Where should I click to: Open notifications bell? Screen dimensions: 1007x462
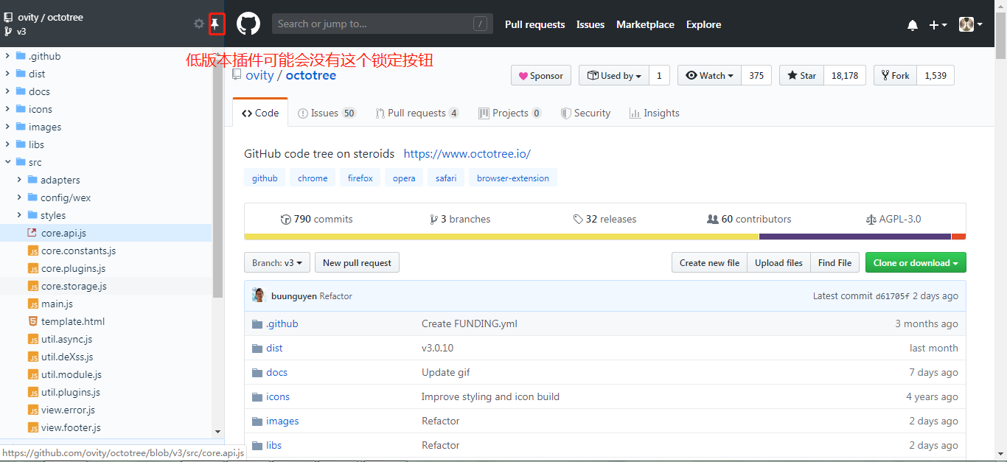913,25
